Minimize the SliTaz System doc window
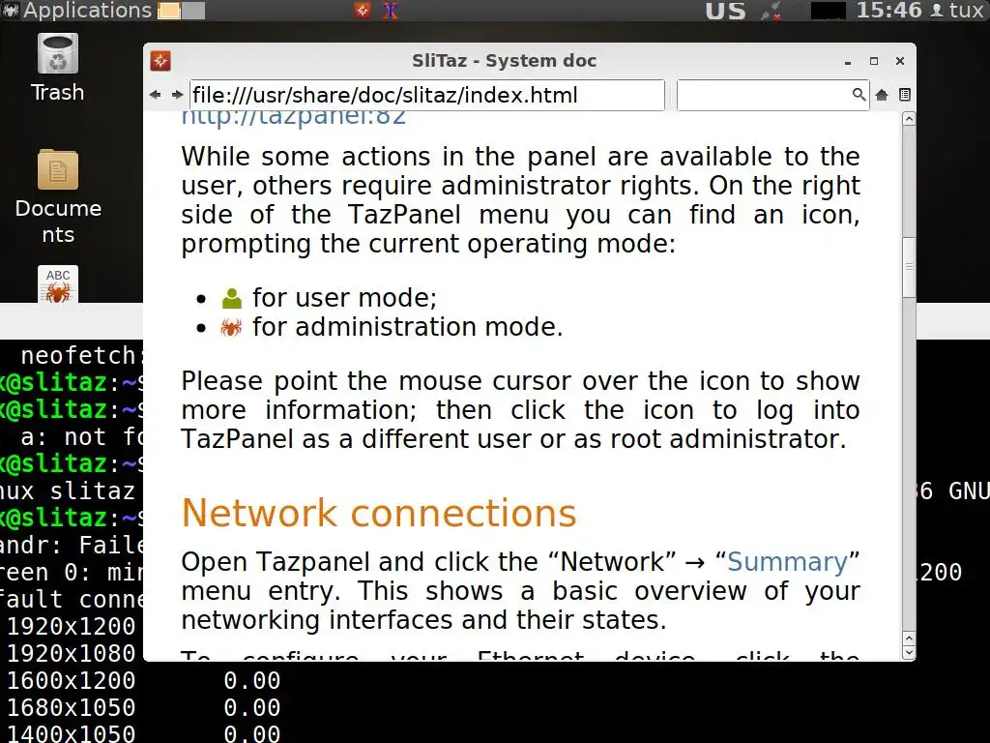 tap(847, 61)
